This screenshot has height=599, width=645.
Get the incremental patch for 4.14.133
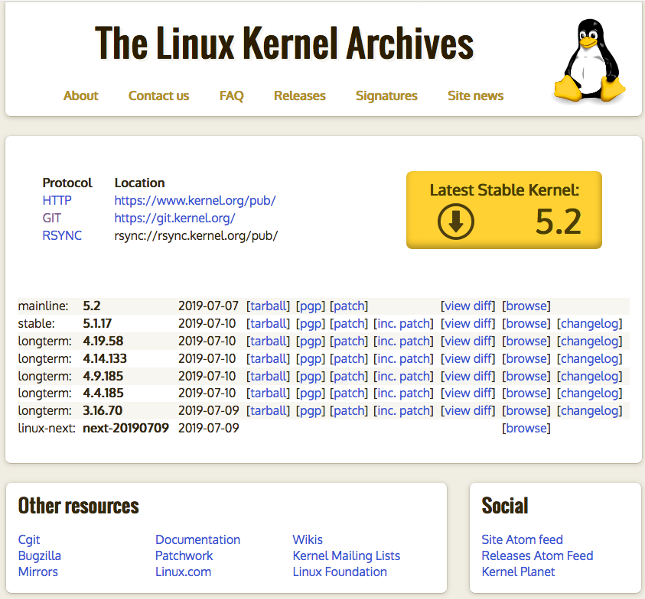click(x=403, y=358)
